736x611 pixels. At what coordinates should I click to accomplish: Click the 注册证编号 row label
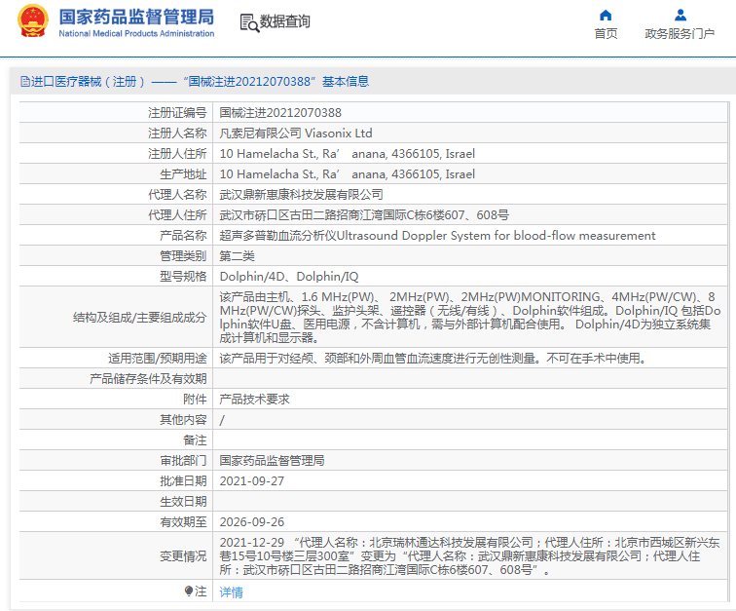[177, 113]
